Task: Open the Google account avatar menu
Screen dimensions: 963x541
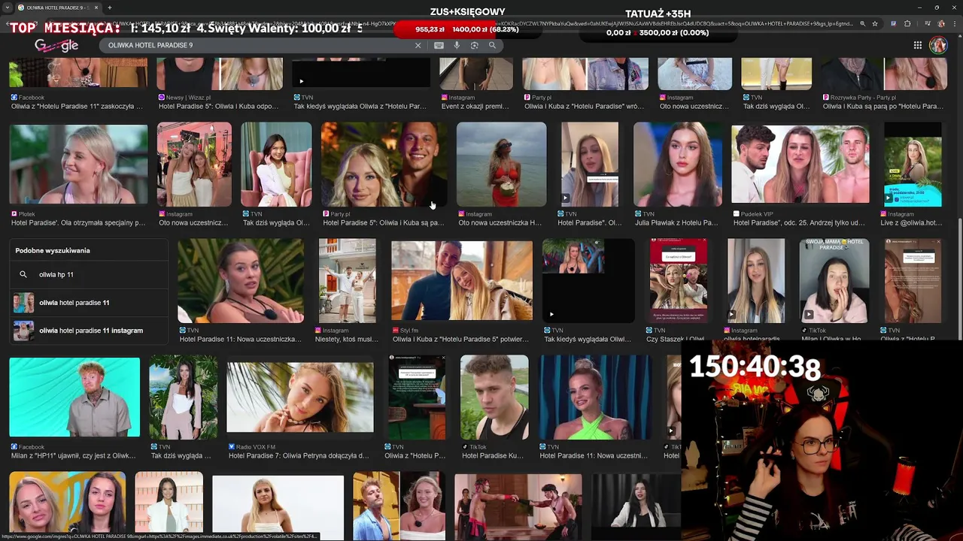Action: point(938,45)
